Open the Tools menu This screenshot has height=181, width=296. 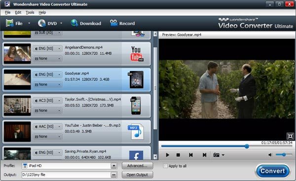[x=30, y=12]
